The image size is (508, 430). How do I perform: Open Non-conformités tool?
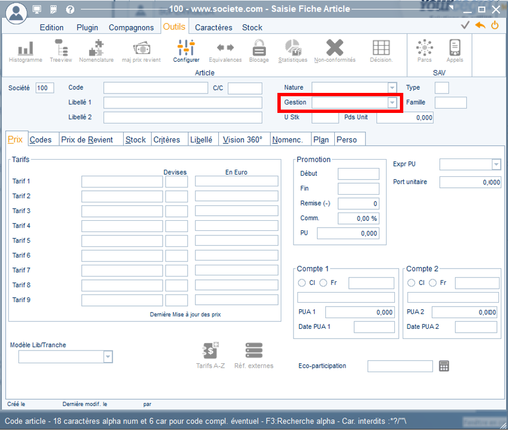click(335, 51)
